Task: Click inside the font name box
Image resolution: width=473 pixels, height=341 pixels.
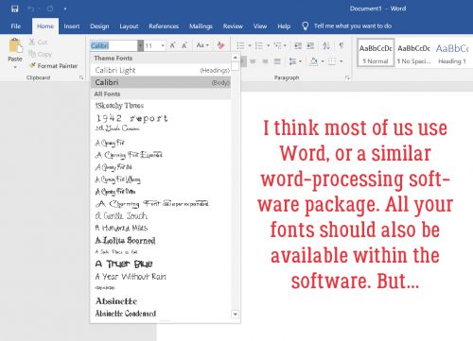Action: pyautogui.click(x=114, y=46)
